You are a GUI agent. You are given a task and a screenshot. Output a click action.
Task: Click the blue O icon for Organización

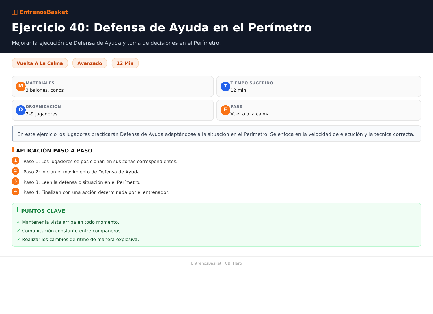coord(21,110)
